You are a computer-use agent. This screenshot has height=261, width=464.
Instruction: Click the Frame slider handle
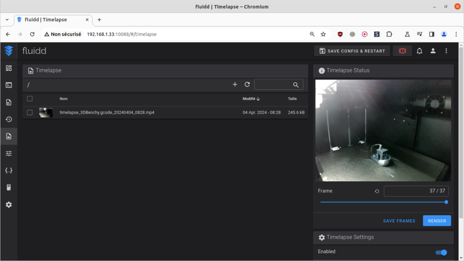coord(446,202)
